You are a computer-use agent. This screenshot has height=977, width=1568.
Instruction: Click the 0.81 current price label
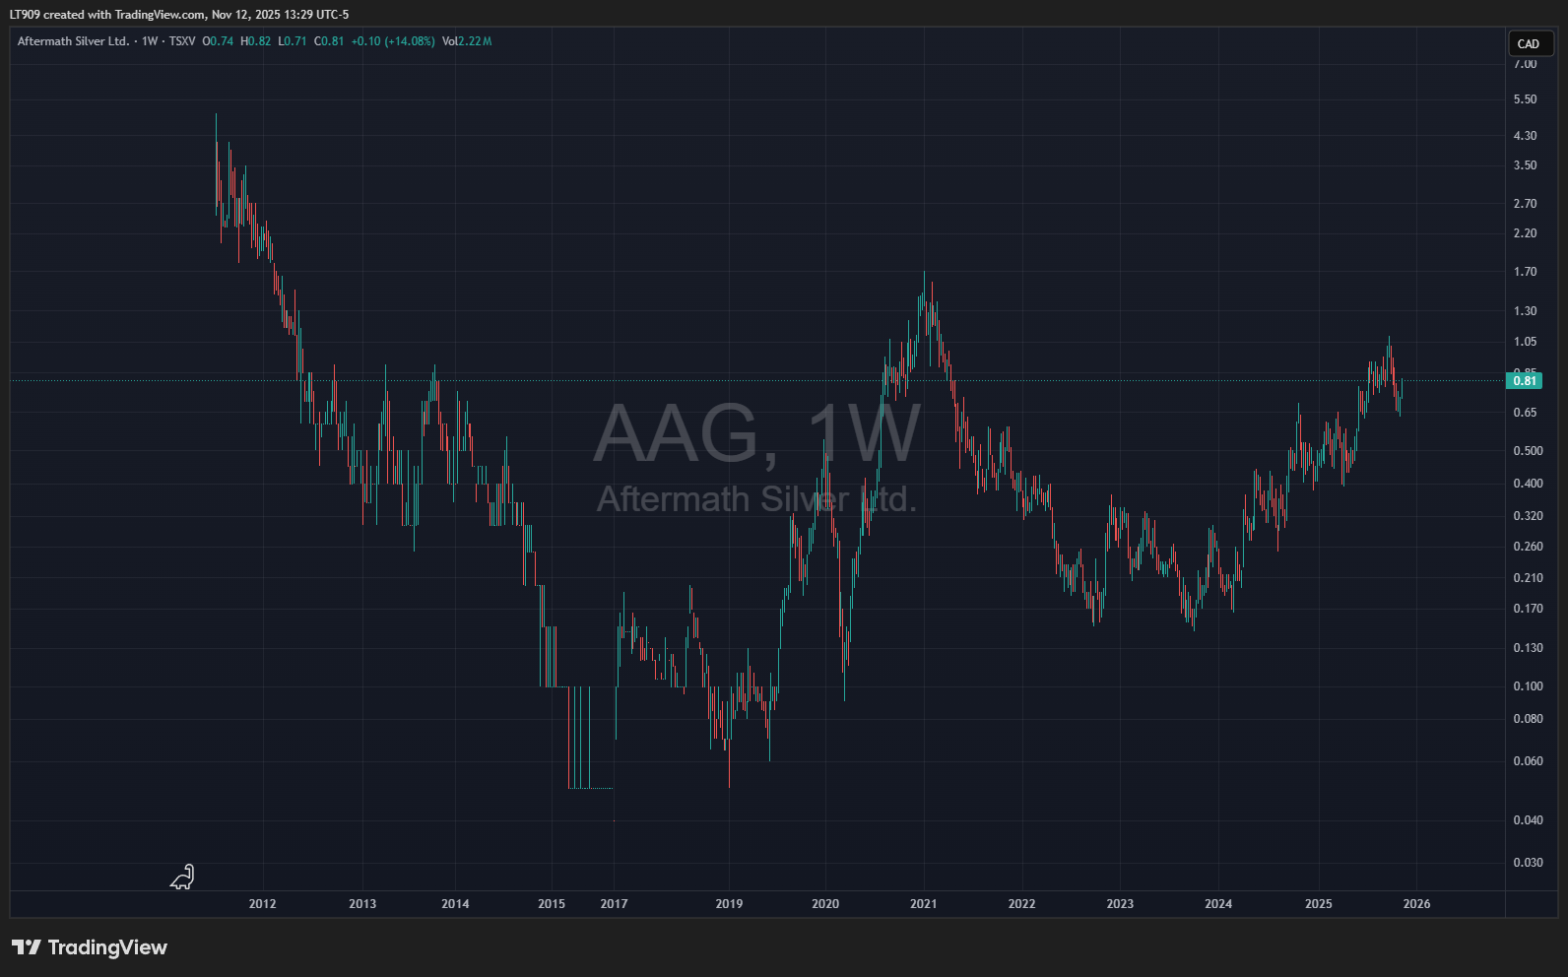click(x=1525, y=381)
